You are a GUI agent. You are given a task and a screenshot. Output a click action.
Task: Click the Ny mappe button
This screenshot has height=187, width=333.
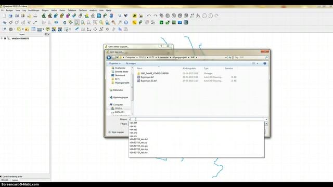pos(131,63)
